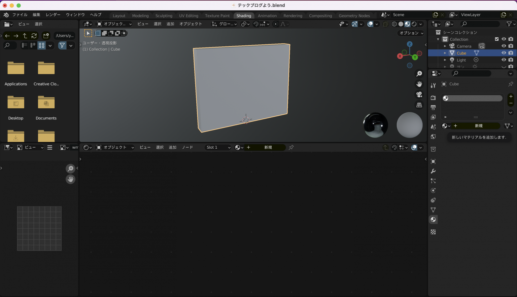Switch viewport to Rendered shading mode

click(x=414, y=24)
